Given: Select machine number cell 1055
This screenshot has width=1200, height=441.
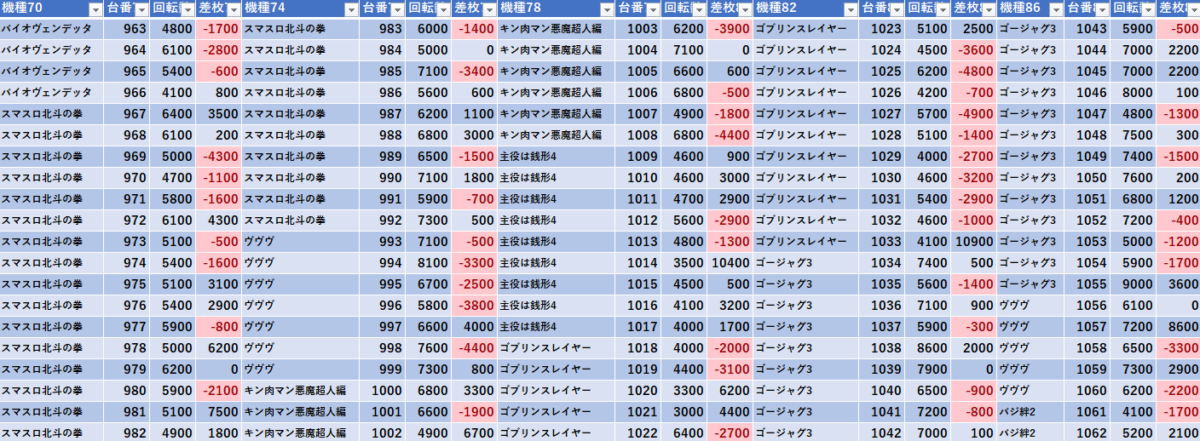Looking at the screenshot, I should 1088,284.
